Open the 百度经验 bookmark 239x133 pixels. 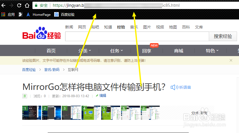coord(64,14)
